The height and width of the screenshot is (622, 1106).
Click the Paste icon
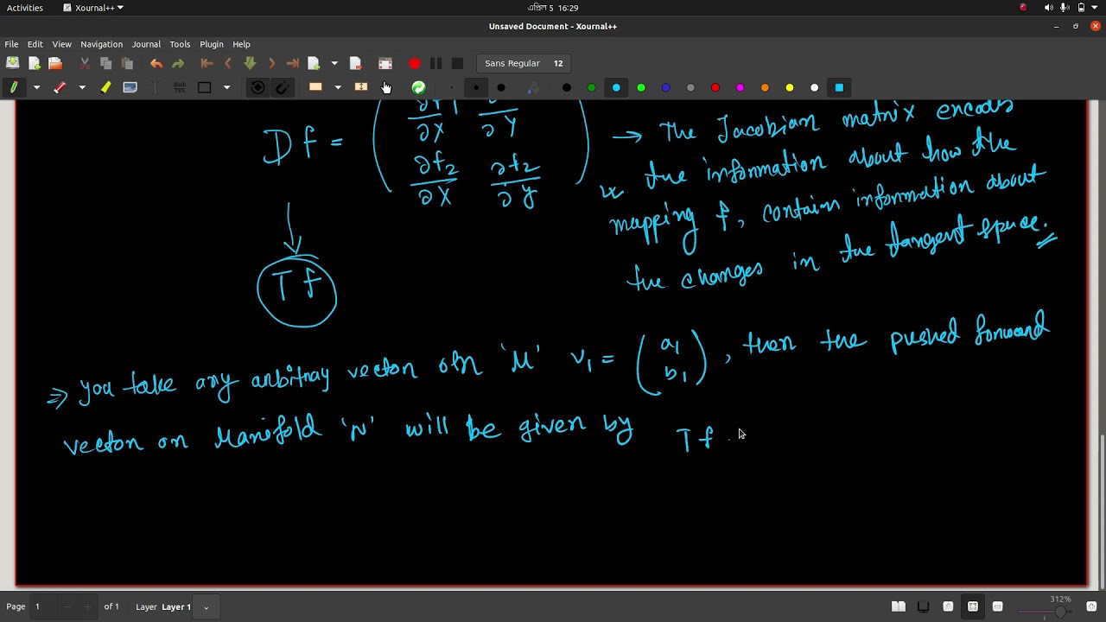point(127,63)
